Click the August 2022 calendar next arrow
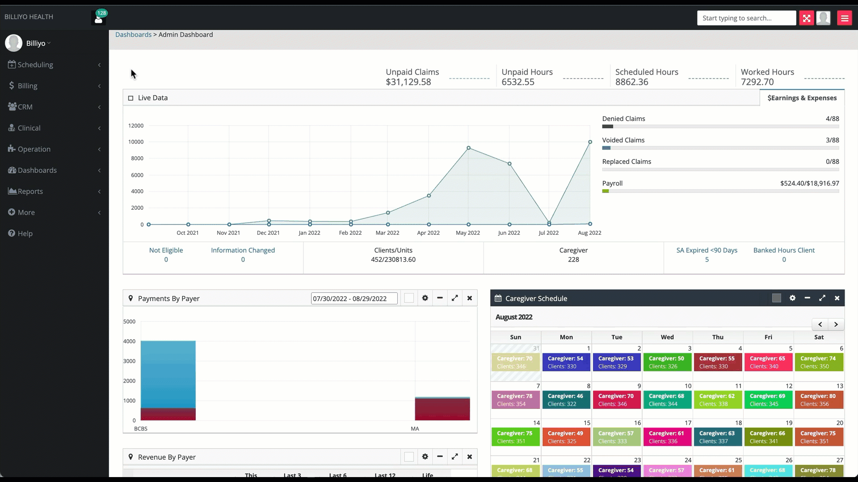The height and width of the screenshot is (482, 858). coord(836,324)
